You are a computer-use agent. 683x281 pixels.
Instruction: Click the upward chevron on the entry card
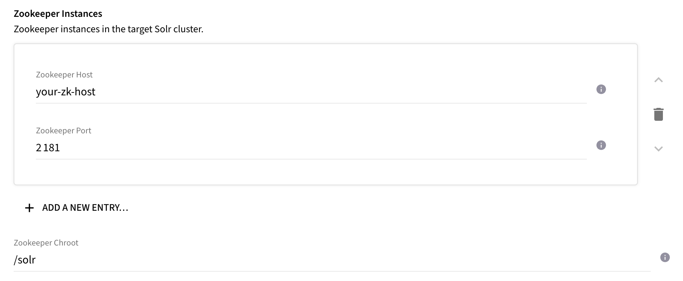(x=659, y=80)
